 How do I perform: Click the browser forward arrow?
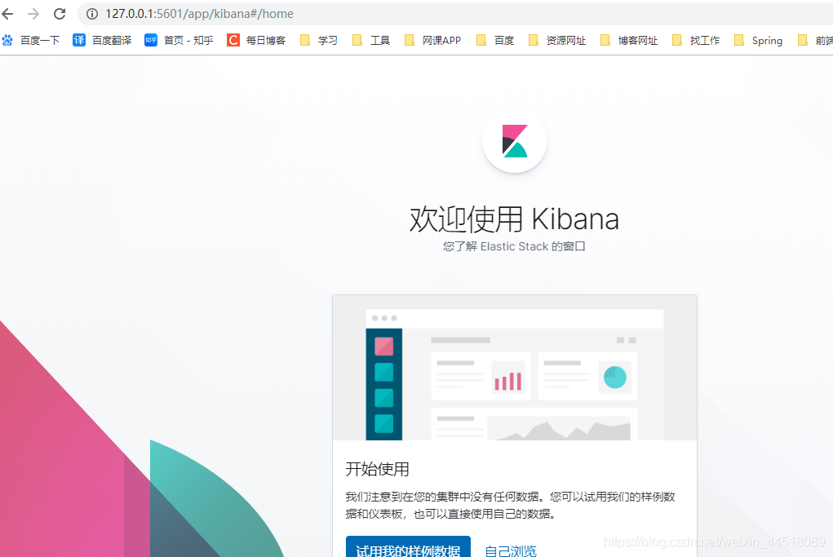click(x=33, y=14)
